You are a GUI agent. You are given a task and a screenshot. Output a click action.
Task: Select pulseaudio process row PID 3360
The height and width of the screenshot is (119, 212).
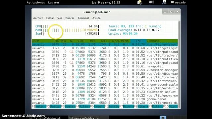pos(105,63)
